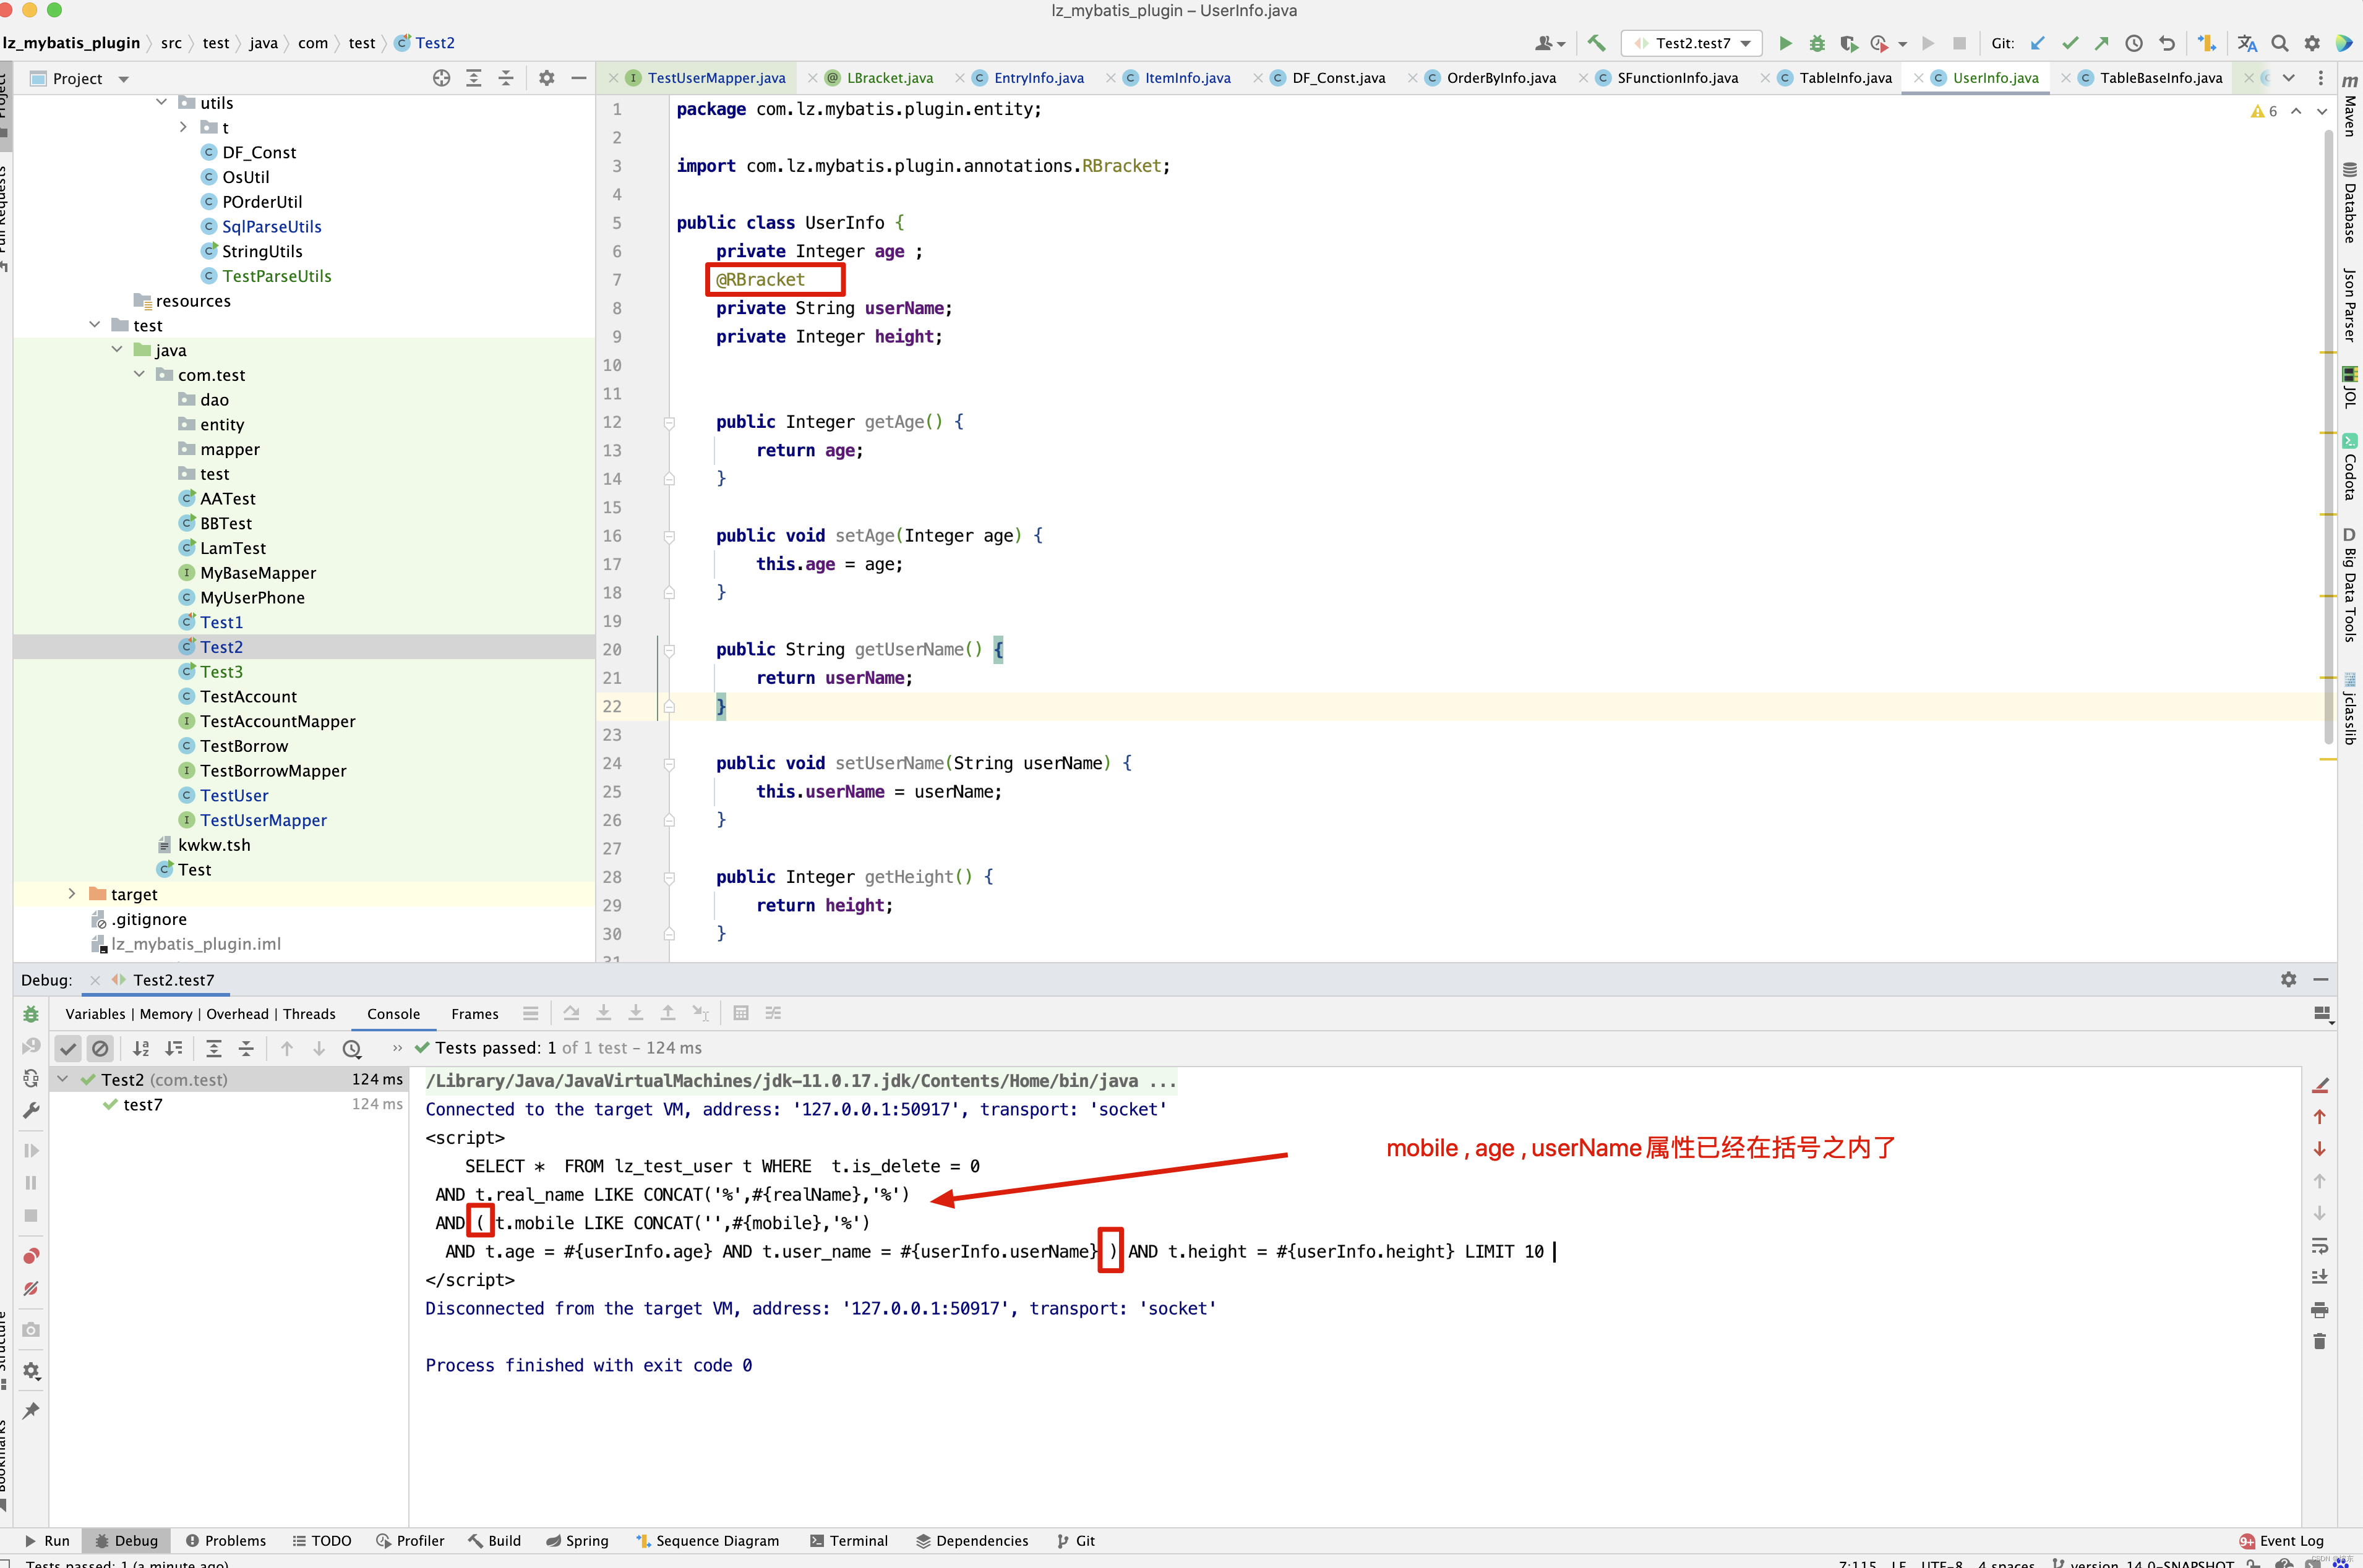Clear console with the trash icon
2363x1568 pixels.
[2319, 1341]
